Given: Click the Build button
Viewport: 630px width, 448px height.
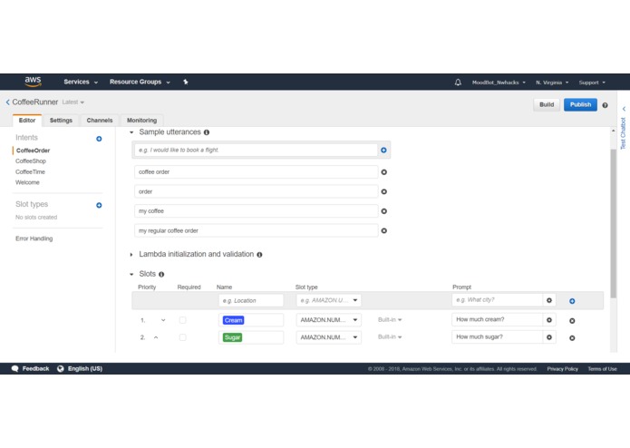Looking at the screenshot, I should 547,104.
